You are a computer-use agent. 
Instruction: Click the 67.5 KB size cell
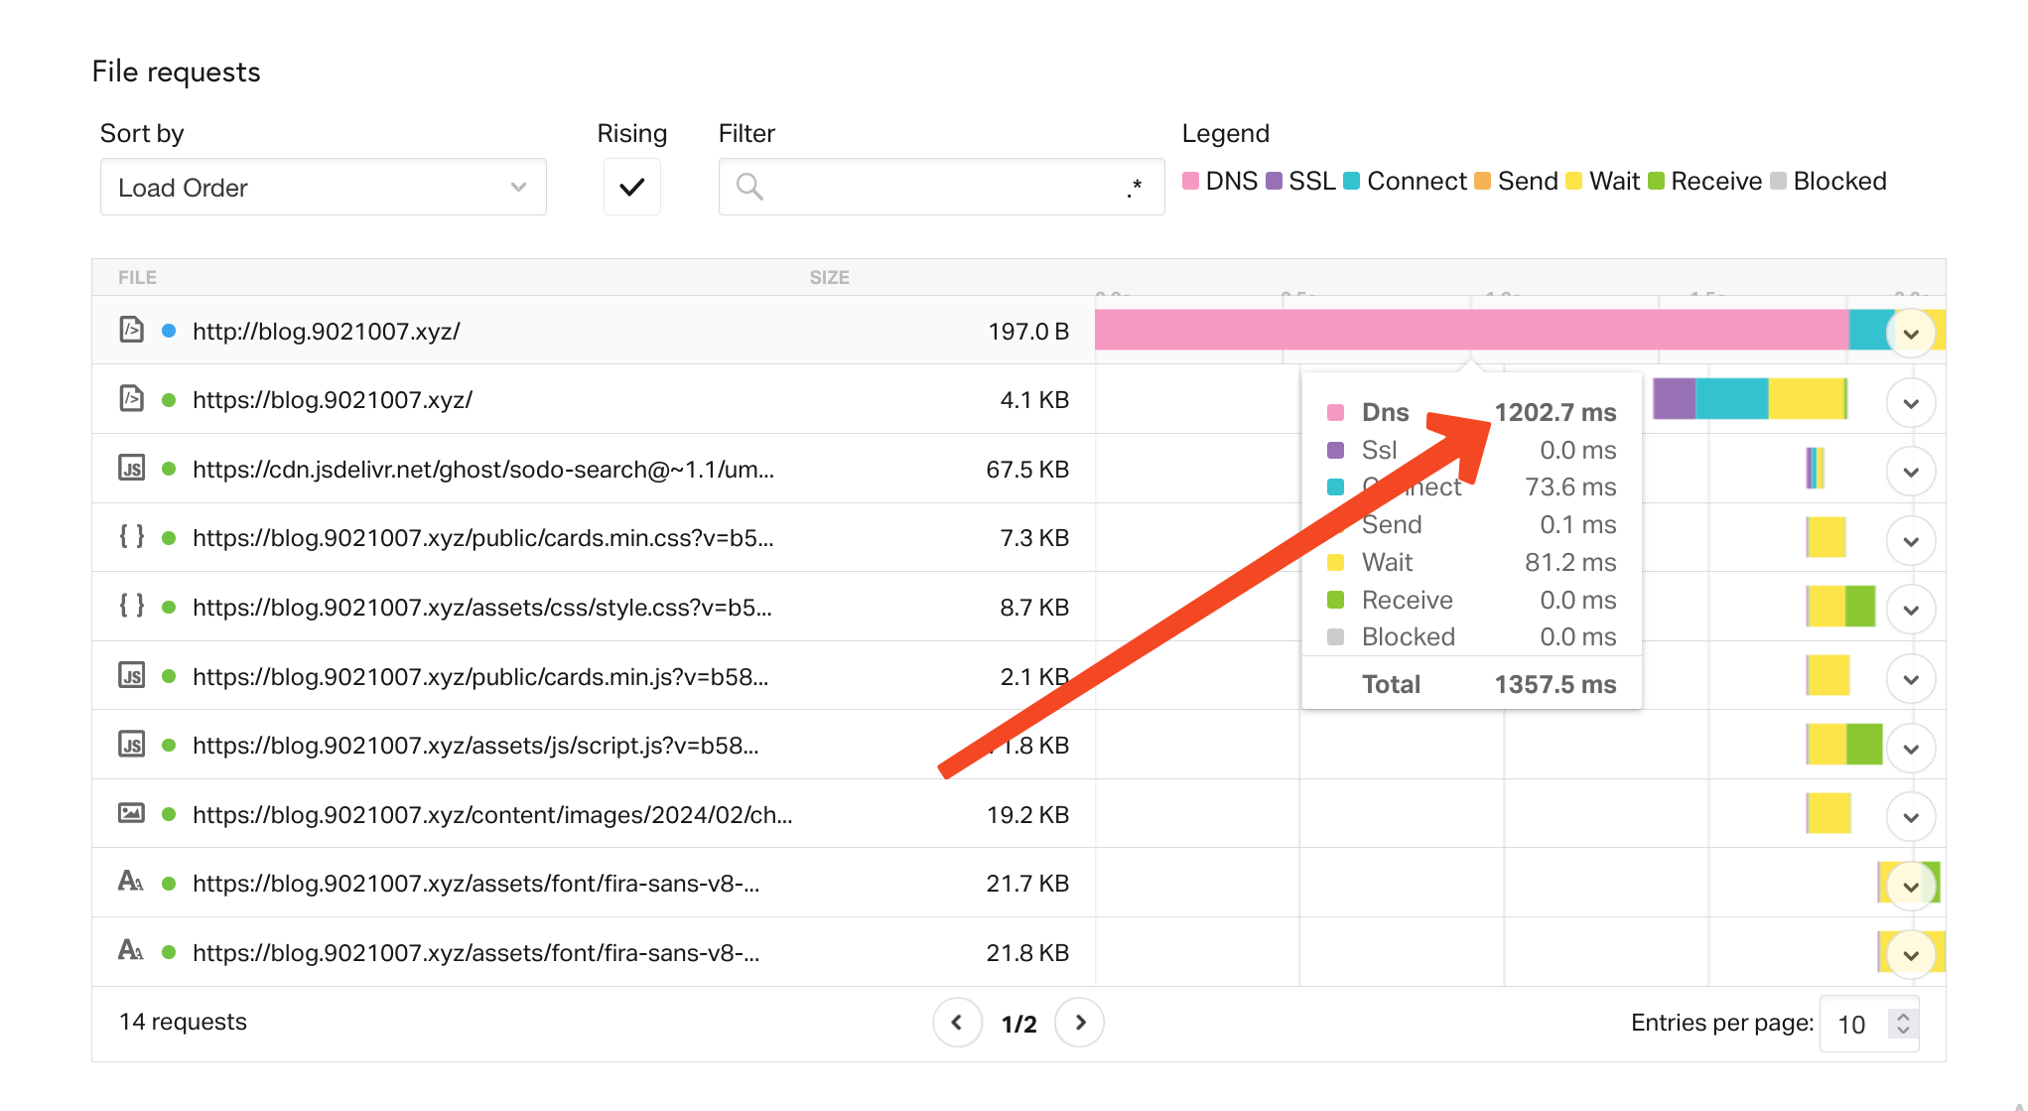(x=1027, y=469)
